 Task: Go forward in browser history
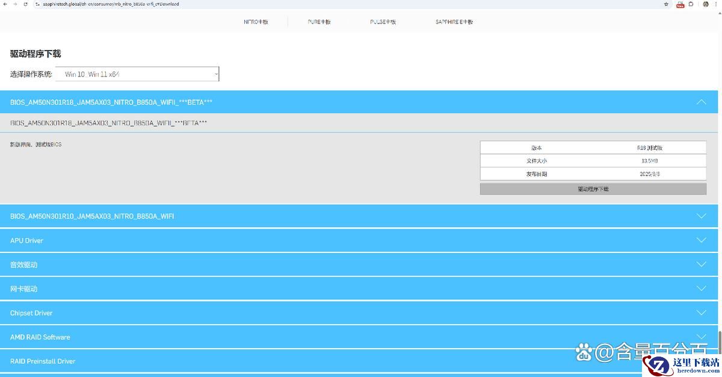click(14, 4)
